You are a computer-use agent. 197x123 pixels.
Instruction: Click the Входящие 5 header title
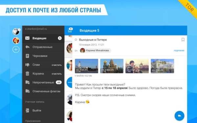point(89,31)
